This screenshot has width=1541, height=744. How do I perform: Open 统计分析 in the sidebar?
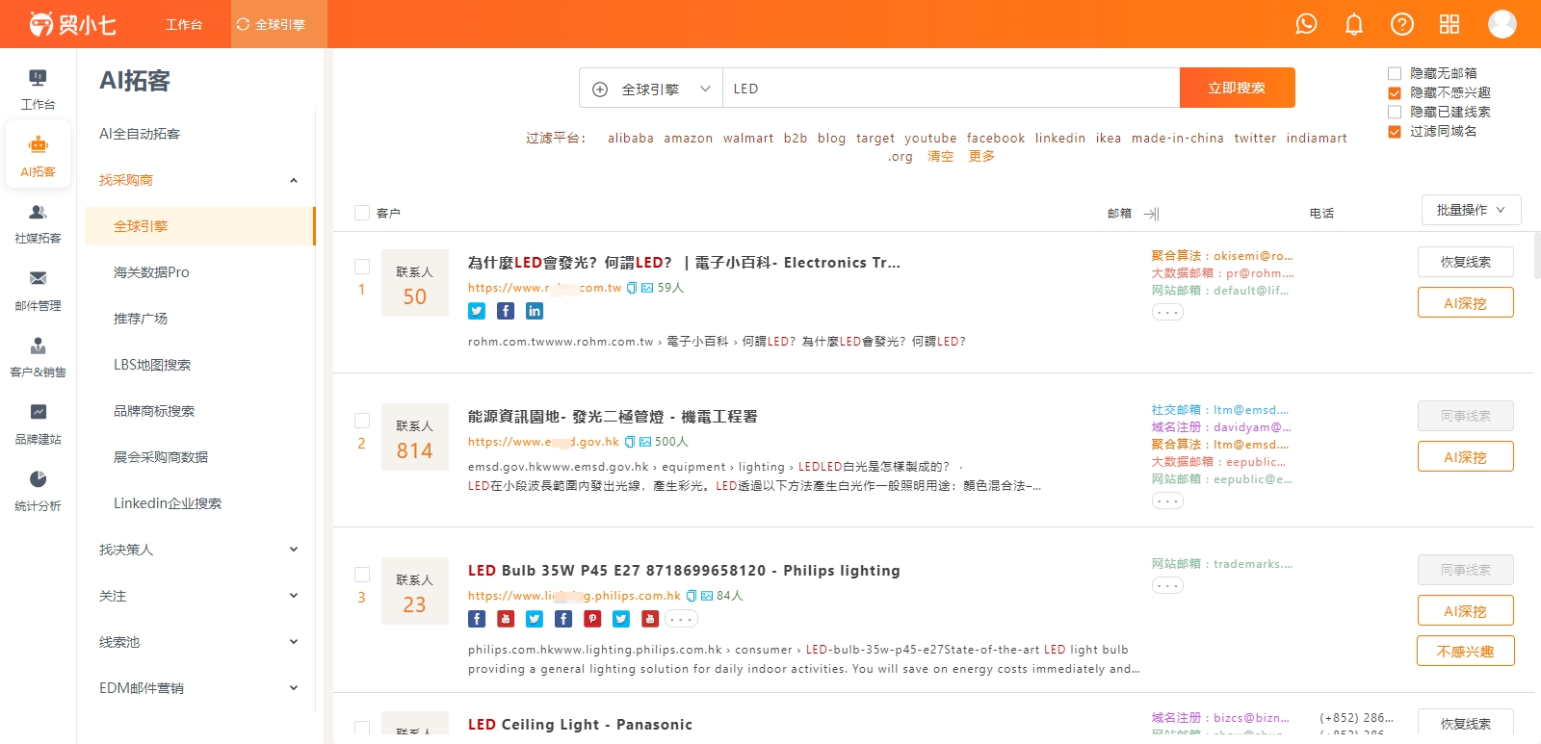tap(38, 491)
